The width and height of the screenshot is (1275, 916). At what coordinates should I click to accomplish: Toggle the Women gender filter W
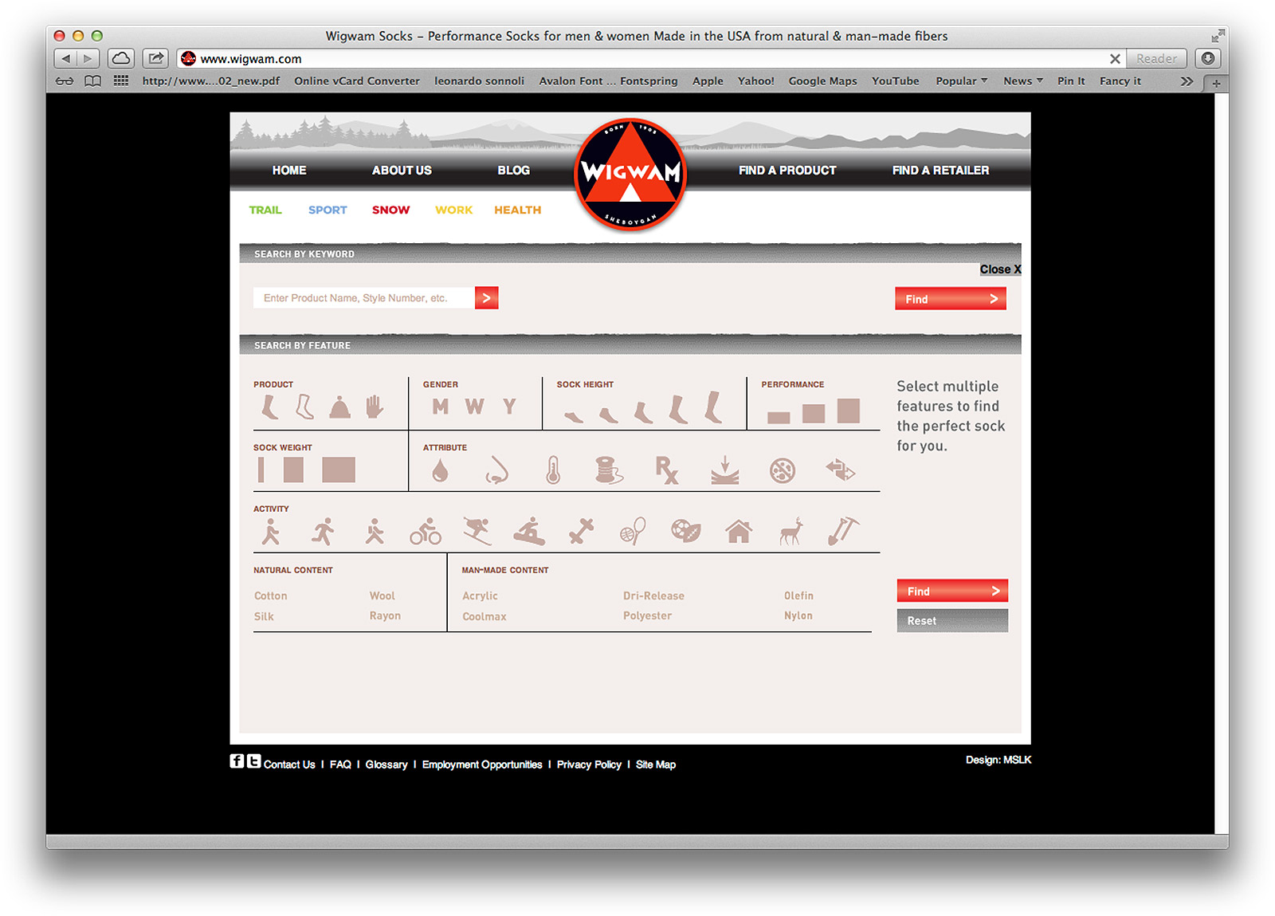coord(475,407)
